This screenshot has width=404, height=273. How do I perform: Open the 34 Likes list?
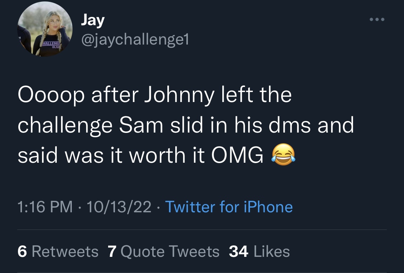[x=259, y=251]
